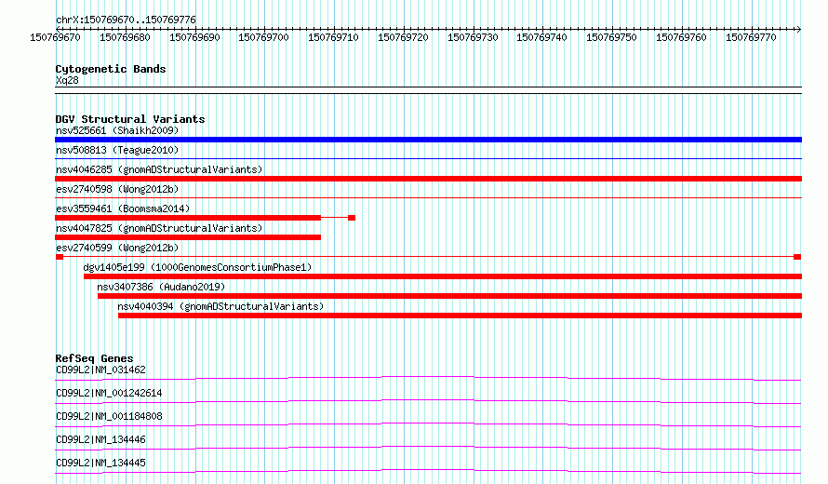Open nsv4047825 (gnomADStructuralVariants) label
Image resolution: width=828 pixels, height=484 pixels.
click(159, 228)
